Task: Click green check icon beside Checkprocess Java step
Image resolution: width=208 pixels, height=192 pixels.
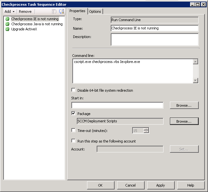Action: (x=7, y=24)
